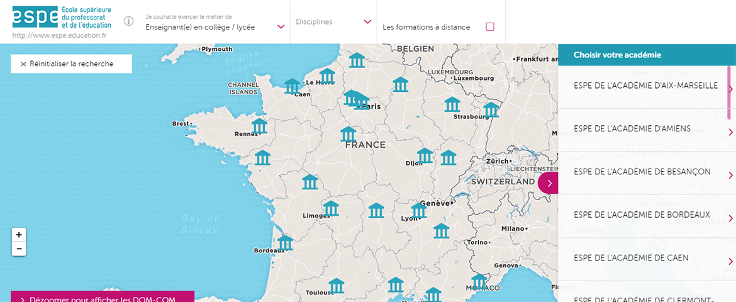Select the institution marker beside Le Havre label

tap(327, 76)
